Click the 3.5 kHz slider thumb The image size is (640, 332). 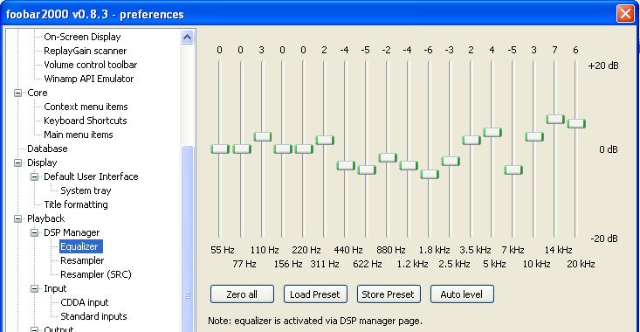471,140
